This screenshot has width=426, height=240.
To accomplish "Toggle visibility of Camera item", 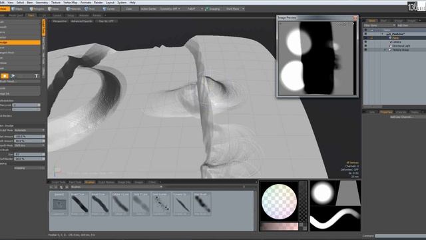I will [x=365, y=42].
